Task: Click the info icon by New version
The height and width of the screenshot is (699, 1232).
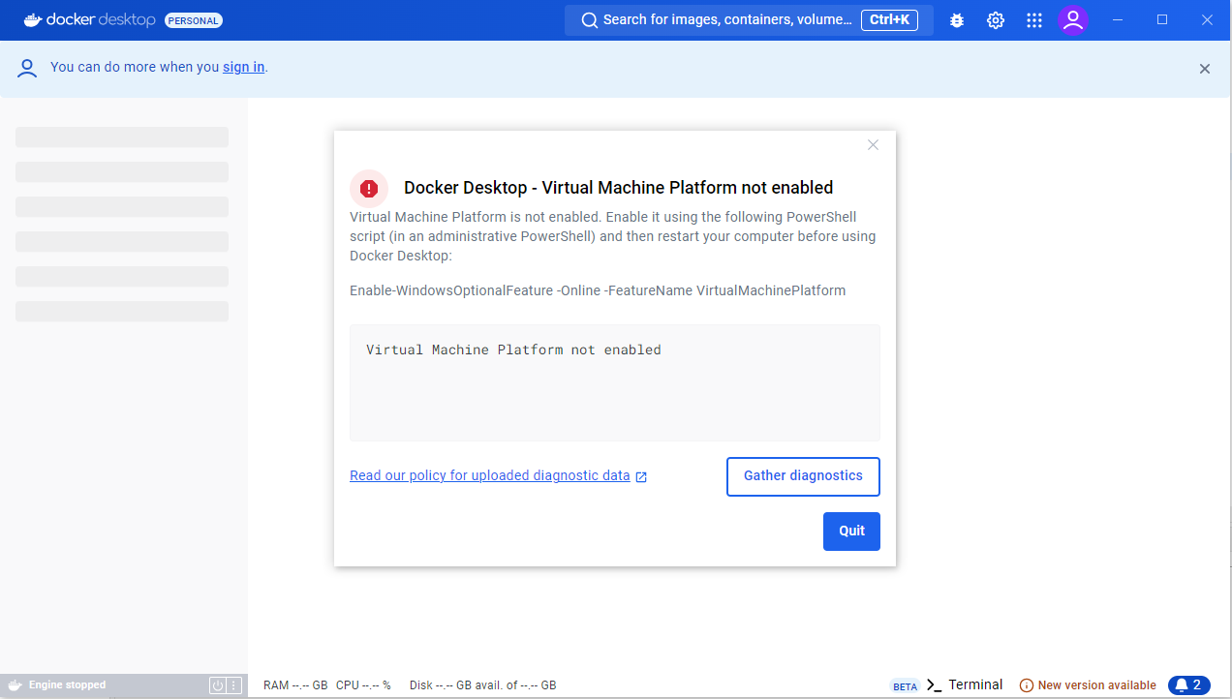Action: point(1027,685)
